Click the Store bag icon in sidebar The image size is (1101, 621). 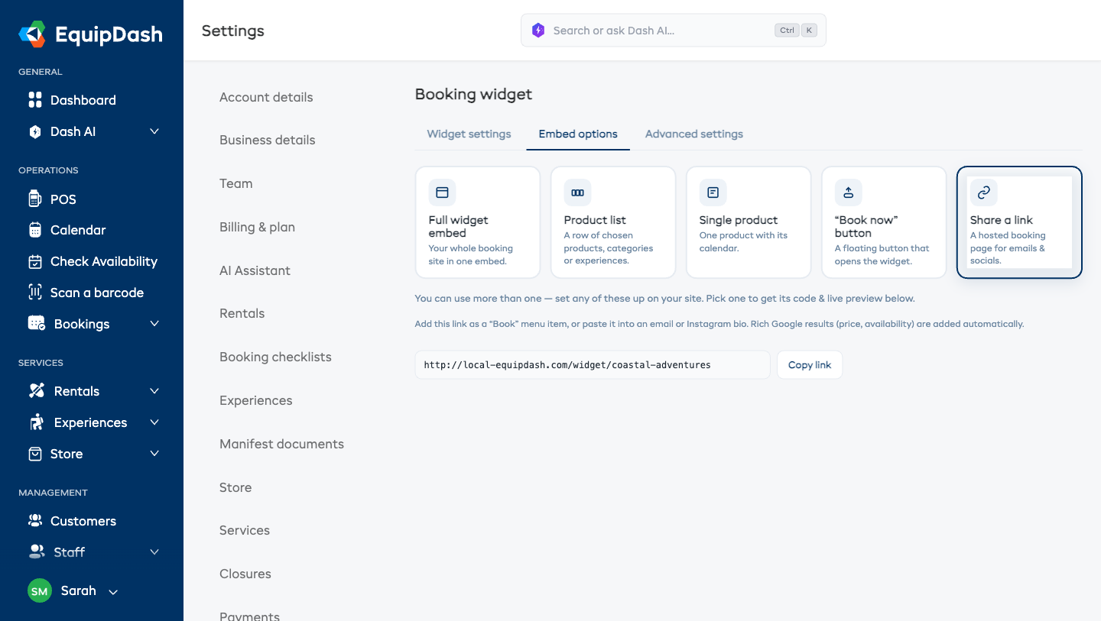click(x=34, y=454)
